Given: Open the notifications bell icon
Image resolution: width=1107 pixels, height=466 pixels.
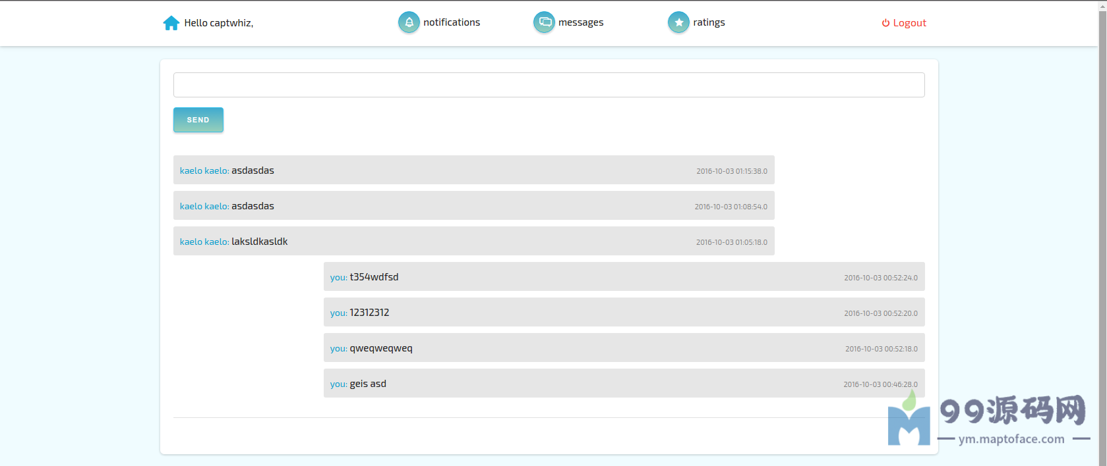Looking at the screenshot, I should pos(409,22).
